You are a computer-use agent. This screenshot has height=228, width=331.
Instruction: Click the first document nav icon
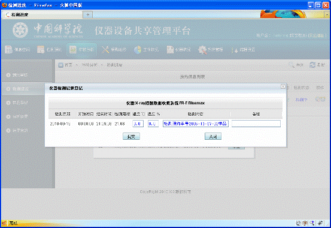[8, 50]
